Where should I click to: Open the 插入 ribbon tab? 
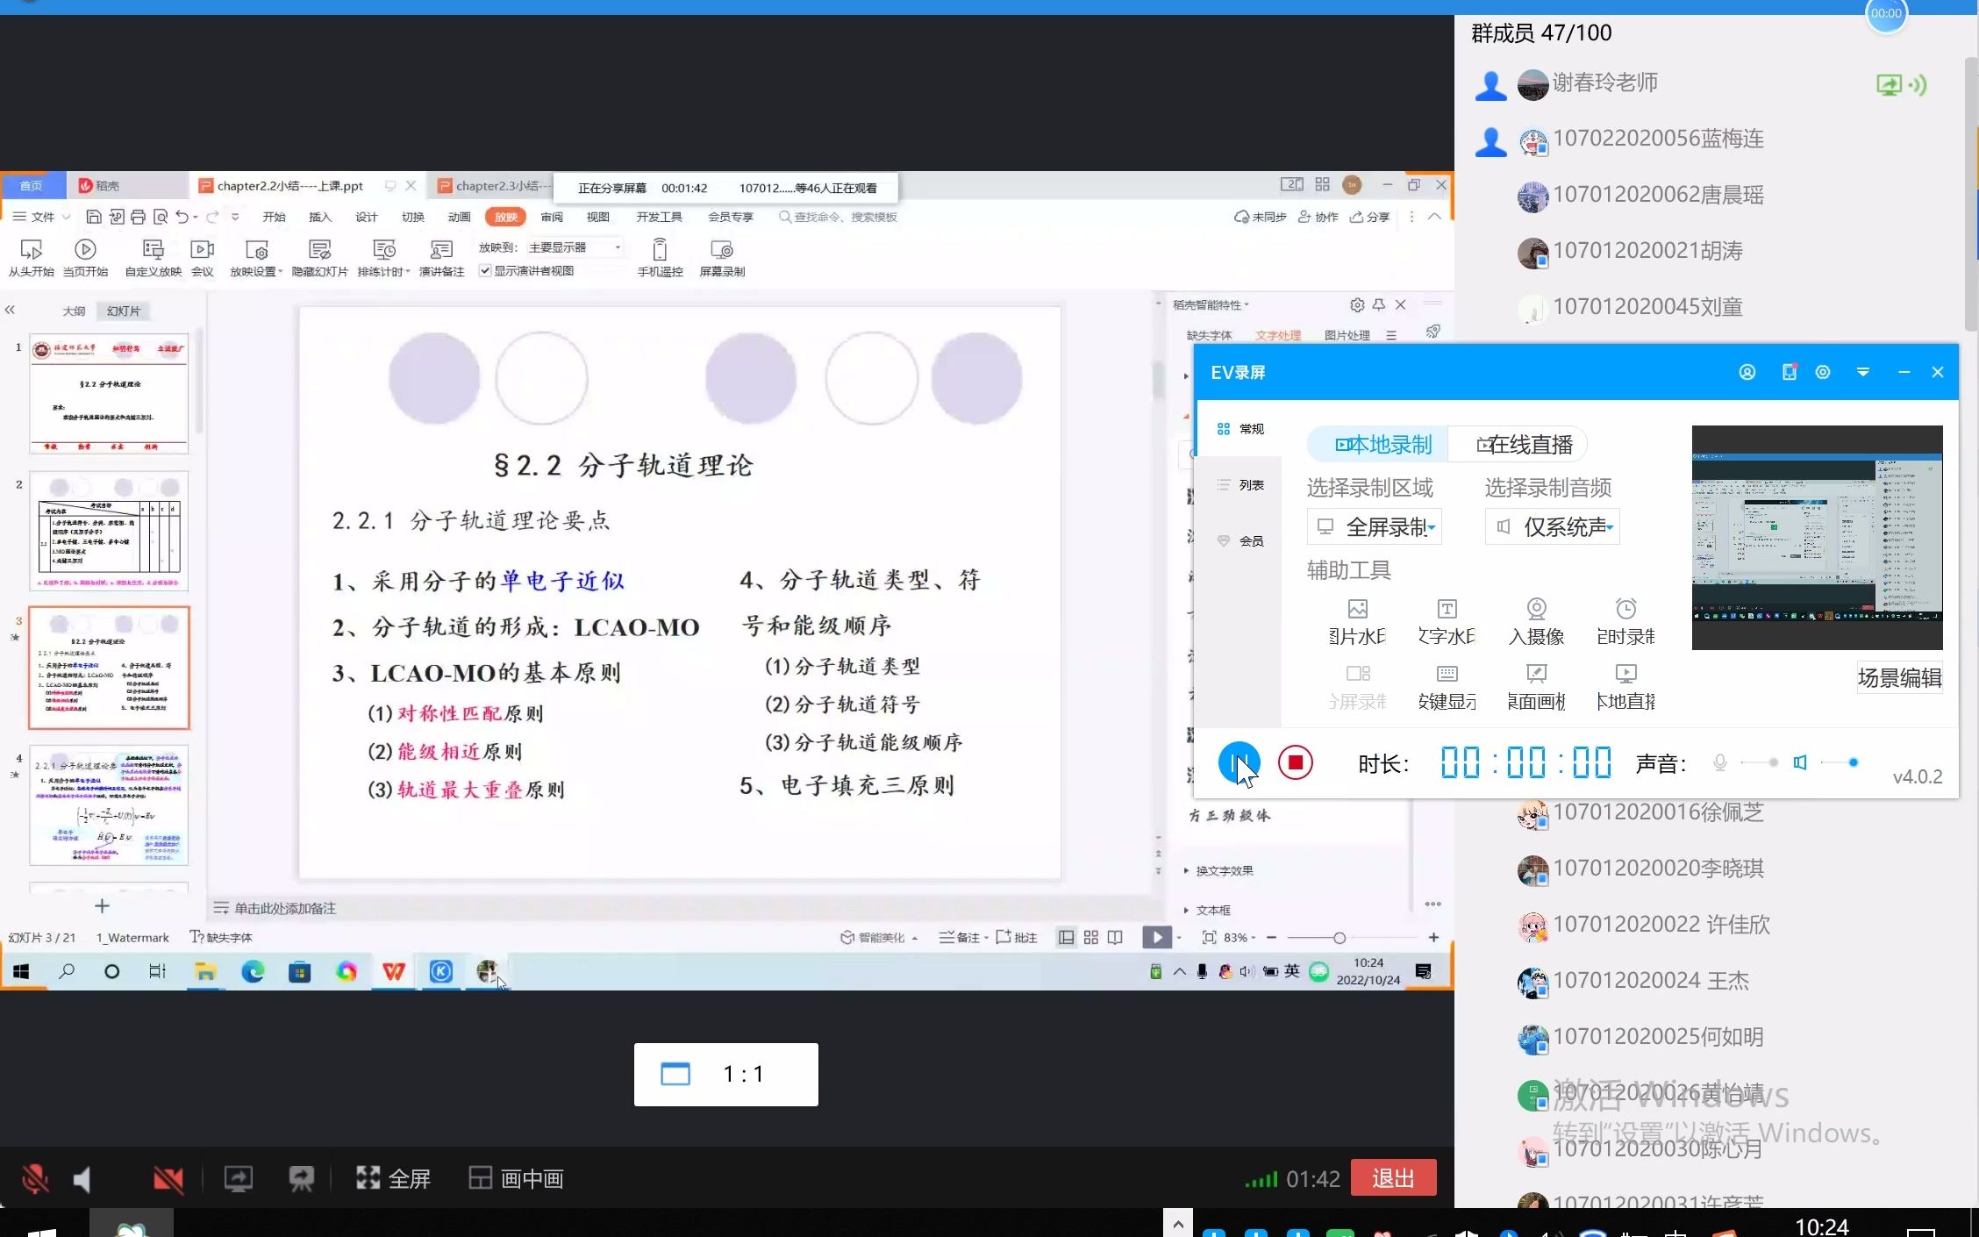tap(320, 217)
